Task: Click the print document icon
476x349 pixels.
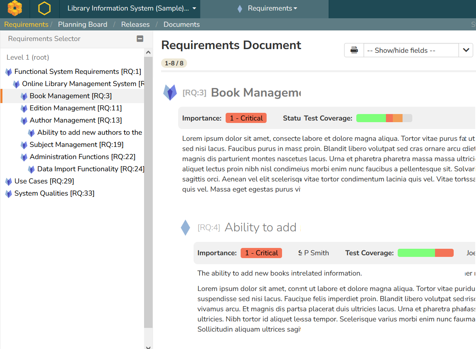Action: [354, 50]
